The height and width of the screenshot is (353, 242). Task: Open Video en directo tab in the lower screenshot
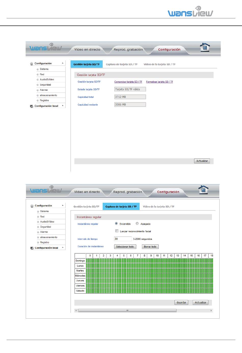pyautogui.click(x=87, y=192)
